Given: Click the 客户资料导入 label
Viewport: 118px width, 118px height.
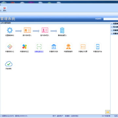Looking at the screenshot, I should [x=45, y=35].
